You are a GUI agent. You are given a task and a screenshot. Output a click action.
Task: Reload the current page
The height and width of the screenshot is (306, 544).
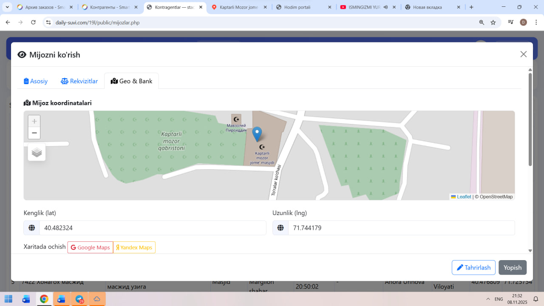click(34, 23)
